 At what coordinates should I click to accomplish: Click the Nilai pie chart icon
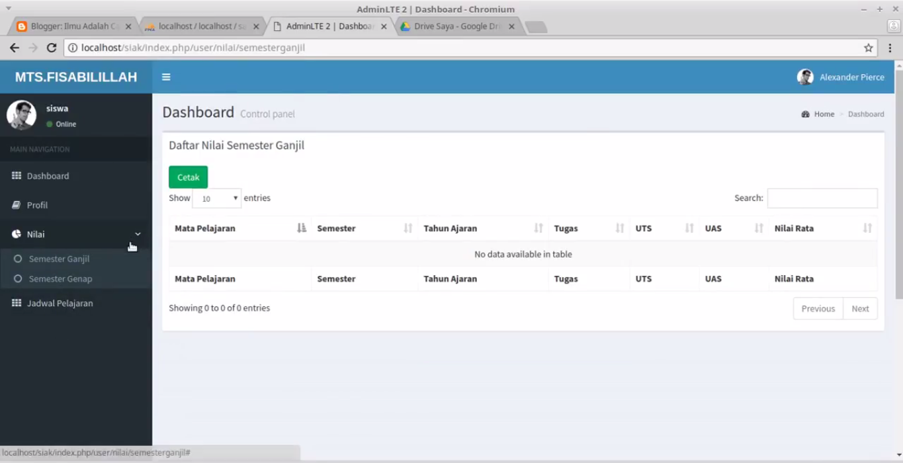click(x=17, y=234)
